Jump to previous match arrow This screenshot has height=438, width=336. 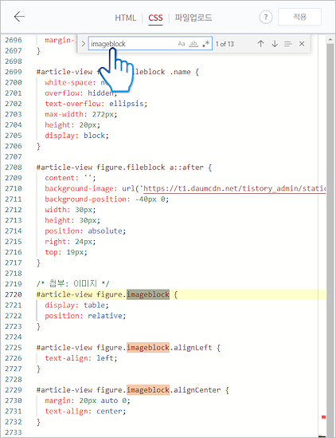click(x=260, y=44)
